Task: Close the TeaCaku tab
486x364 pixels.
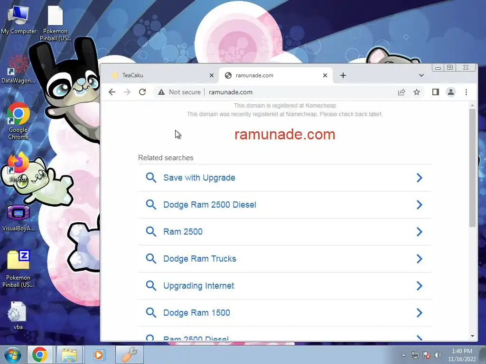Action: click(211, 75)
